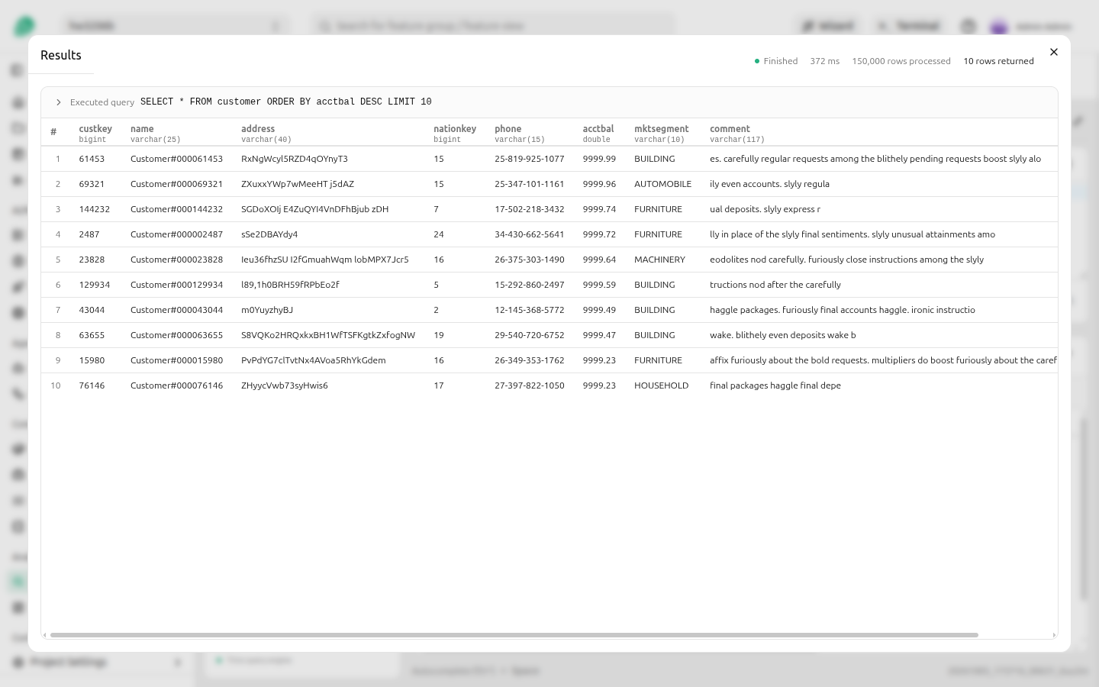
Task: Click the comment column header
Action: (x=737, y=134)
